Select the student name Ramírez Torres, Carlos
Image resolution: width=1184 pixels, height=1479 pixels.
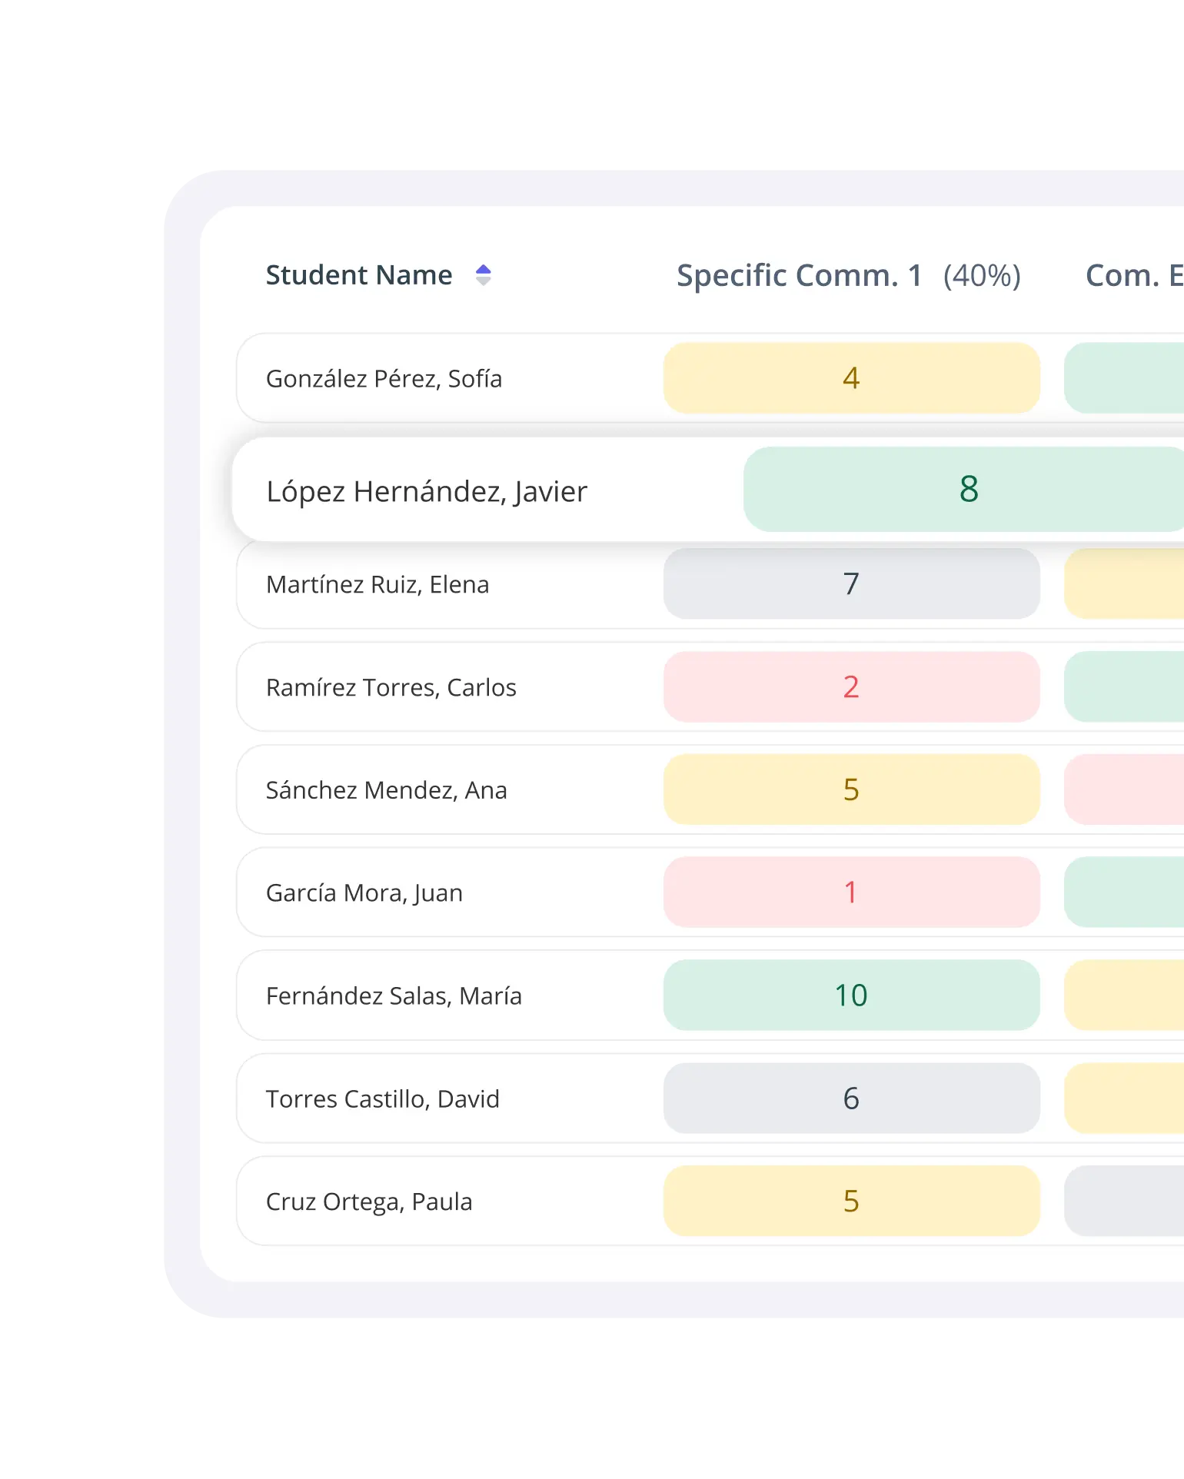[x=391, y=688]
